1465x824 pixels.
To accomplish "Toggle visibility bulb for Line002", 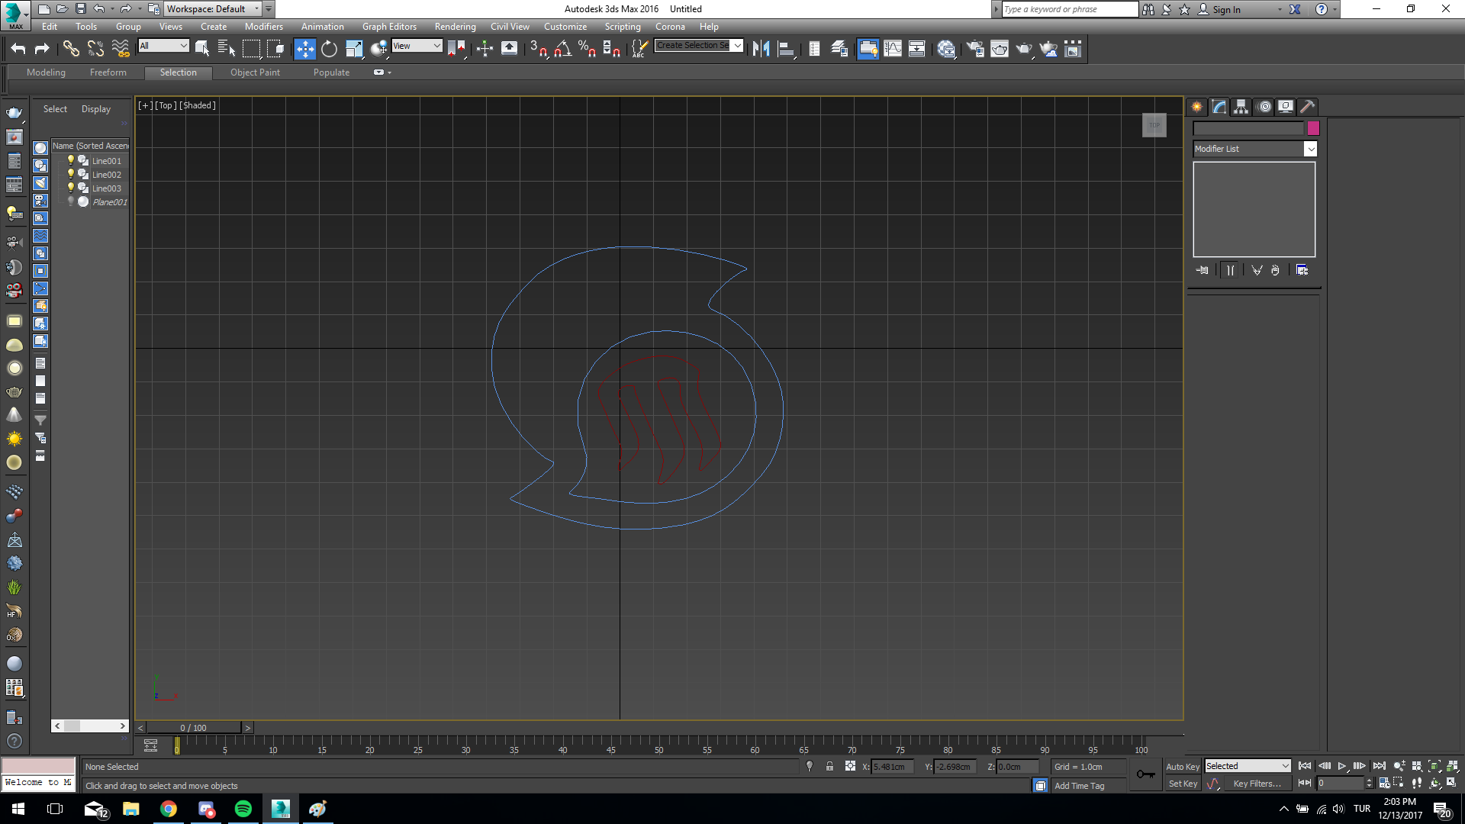I will [x=71, y=174].
